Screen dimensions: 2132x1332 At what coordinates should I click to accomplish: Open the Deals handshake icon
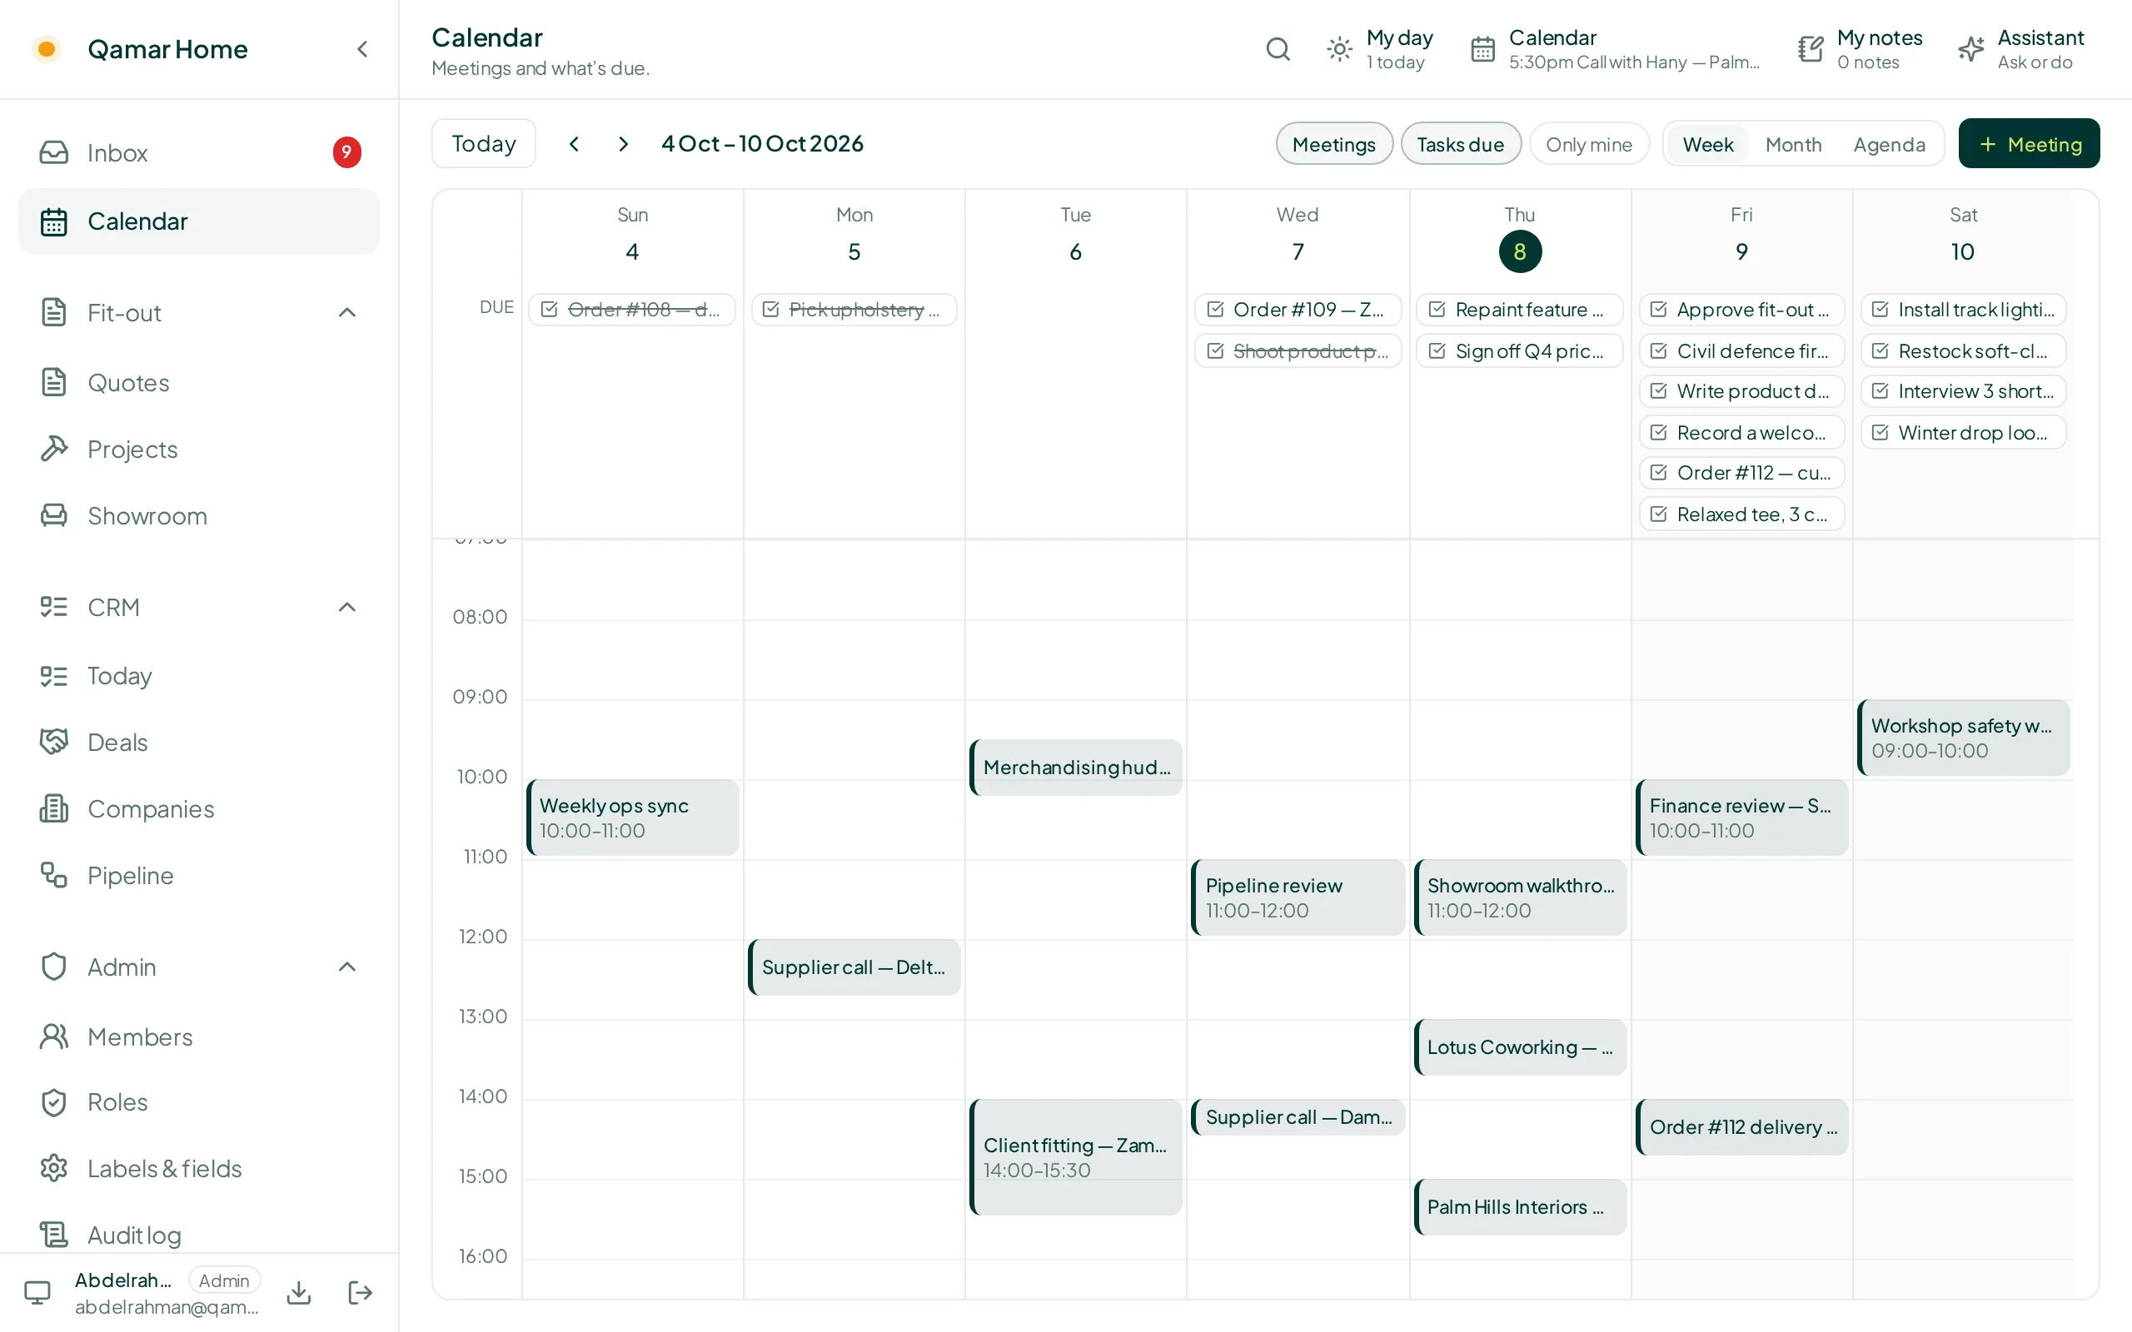click(54, 742)
